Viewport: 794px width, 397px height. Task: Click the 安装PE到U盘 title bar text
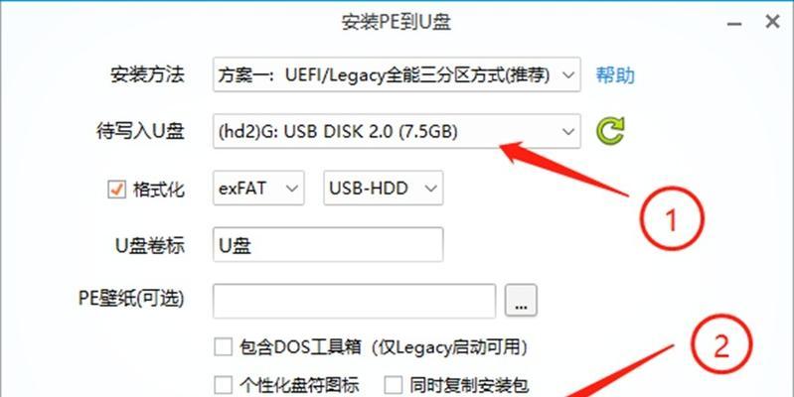(x=397, y=22)
